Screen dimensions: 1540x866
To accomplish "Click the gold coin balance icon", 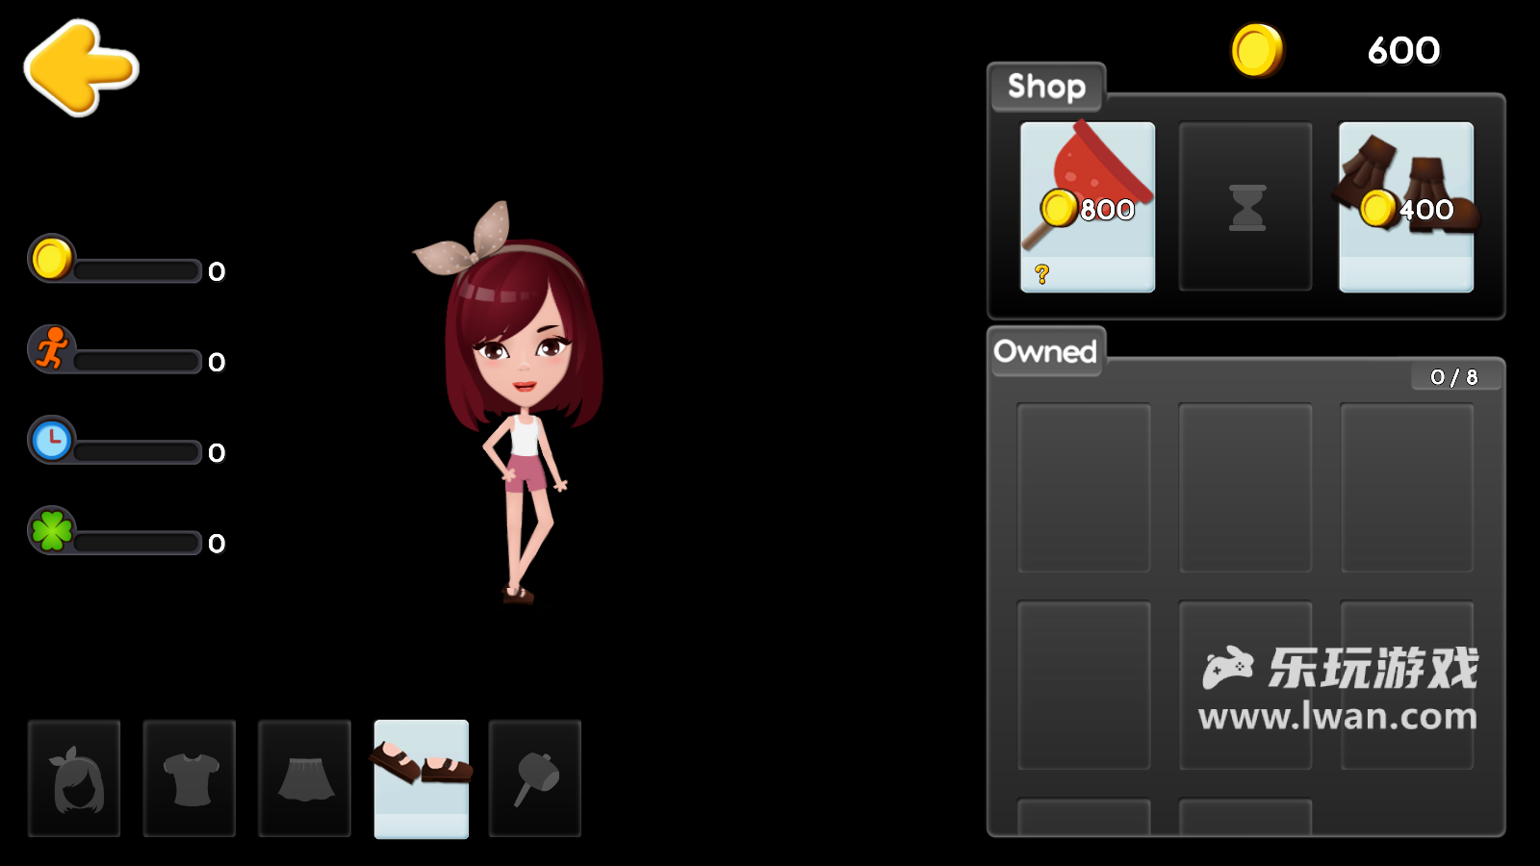I will click(1257, 50).
